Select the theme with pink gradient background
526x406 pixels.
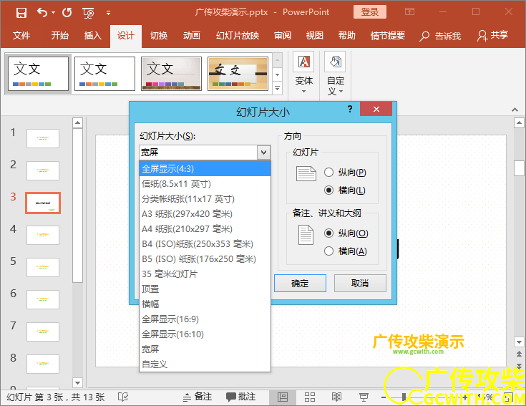171,74
